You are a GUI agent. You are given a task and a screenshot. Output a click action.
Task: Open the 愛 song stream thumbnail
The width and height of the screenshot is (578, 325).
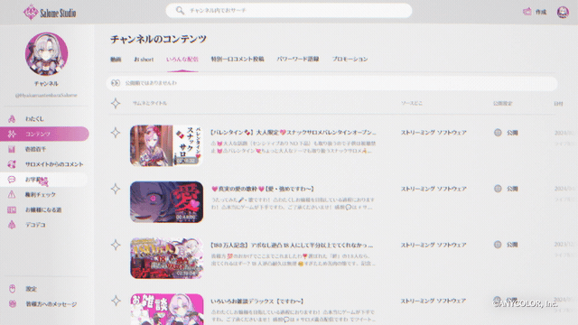pos(166,202)
